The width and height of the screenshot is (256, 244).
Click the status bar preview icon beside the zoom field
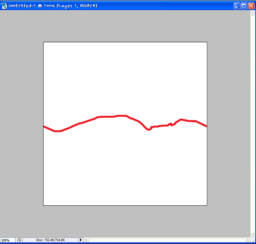pos(19,240)
